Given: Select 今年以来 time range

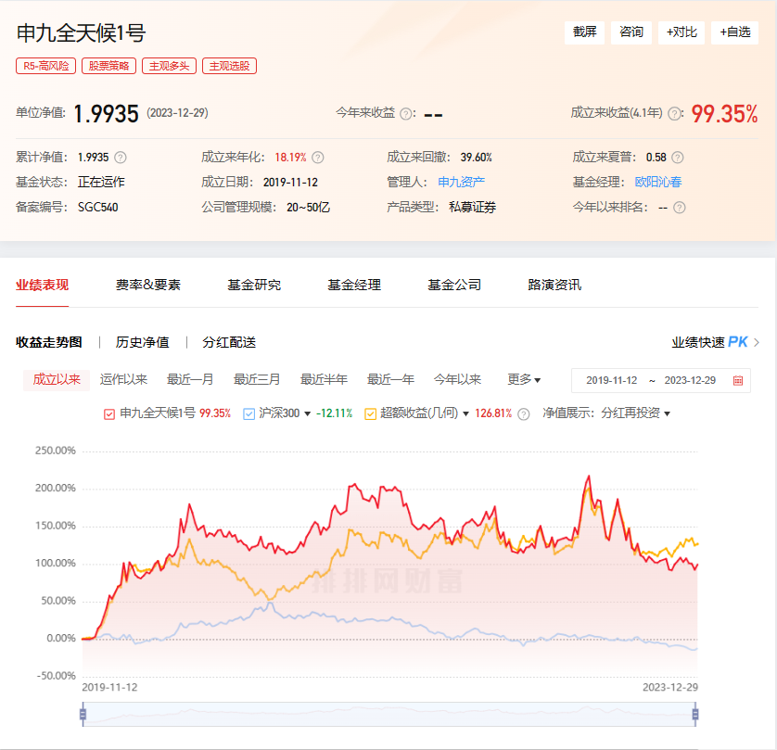Looking at the screenshot, I should pos(457,380).
